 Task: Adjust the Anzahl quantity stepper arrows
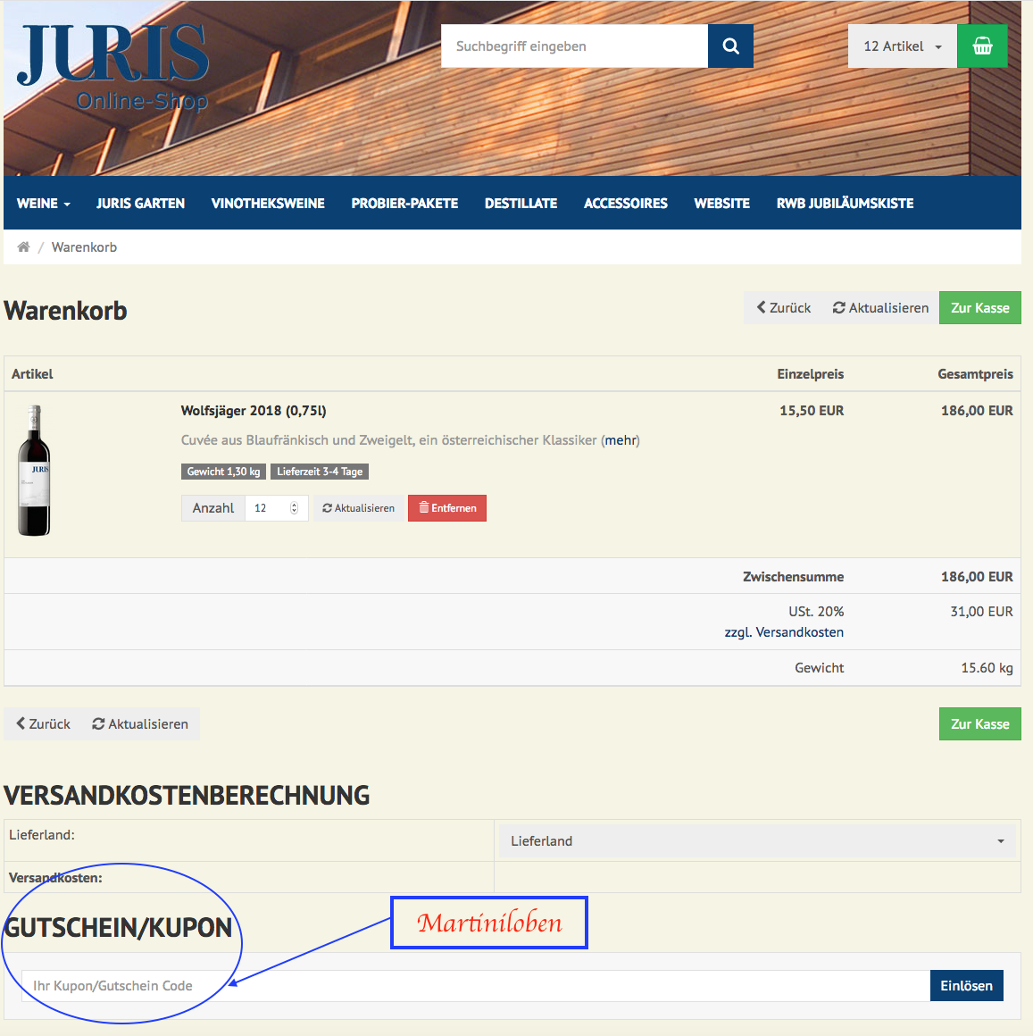click(x=294, y=508)
